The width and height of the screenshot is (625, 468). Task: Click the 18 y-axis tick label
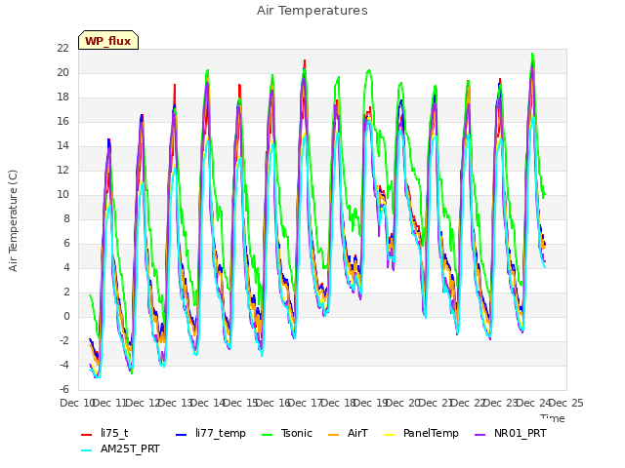point(62,97)
